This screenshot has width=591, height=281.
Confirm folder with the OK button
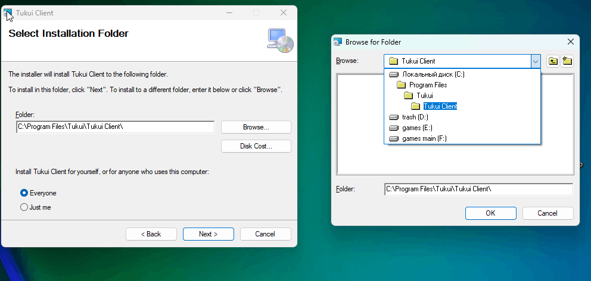click(x=491, y=213)
